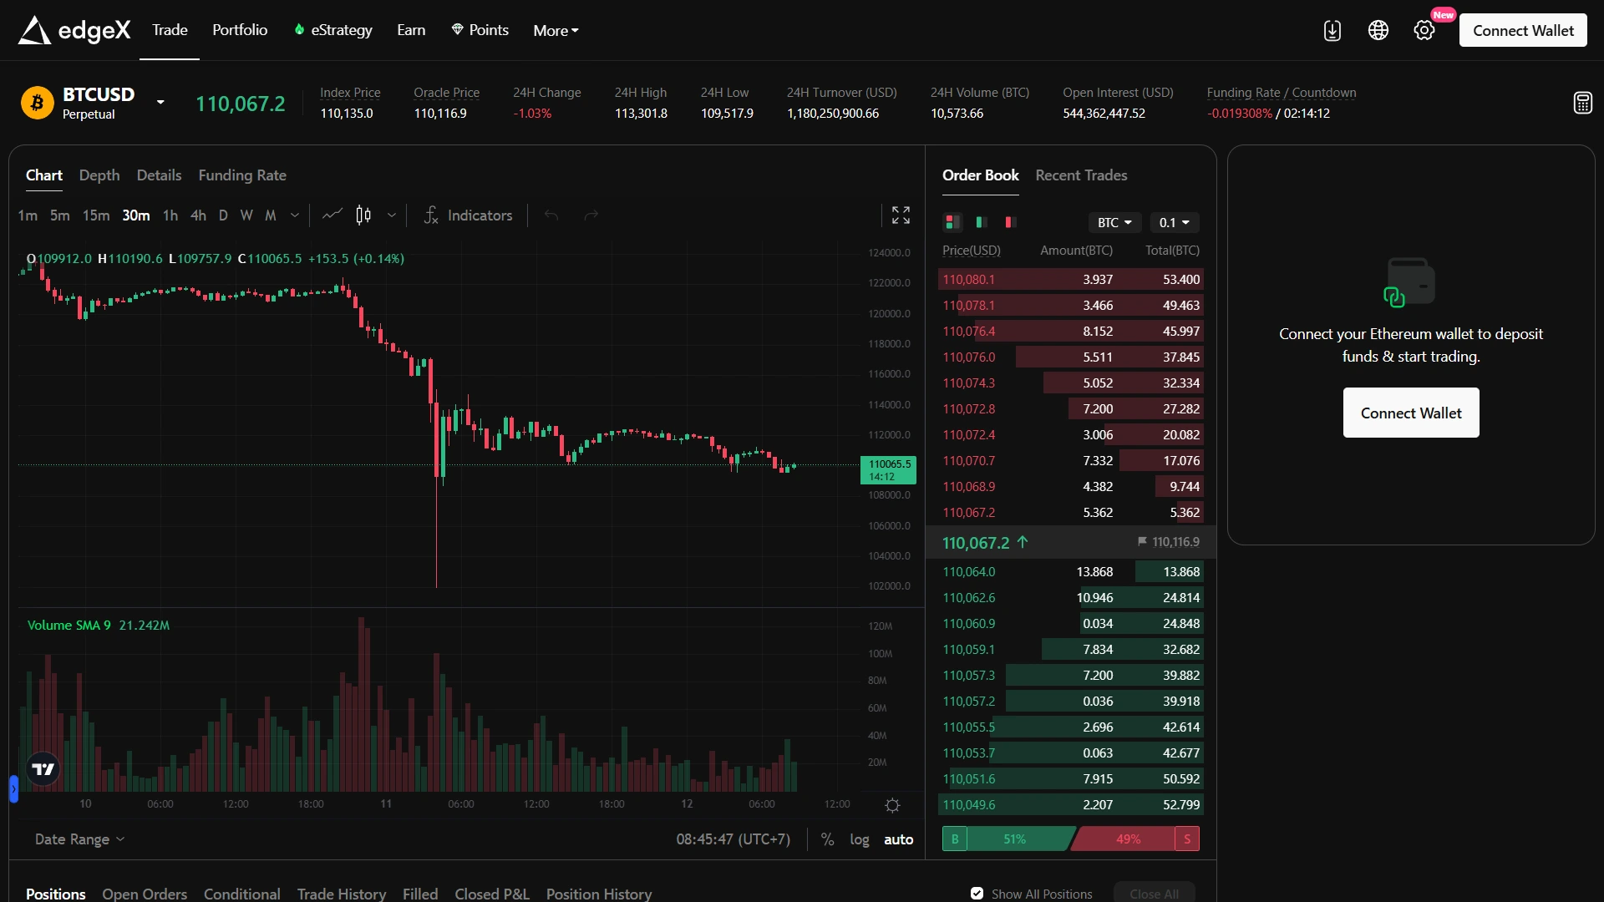Click the app download icon in header
1604x902 pixels.
click(1332, 30)
